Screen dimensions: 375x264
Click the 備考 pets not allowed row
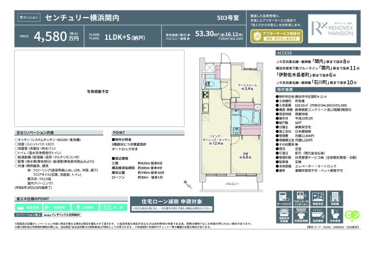click(x=309, y=170)
